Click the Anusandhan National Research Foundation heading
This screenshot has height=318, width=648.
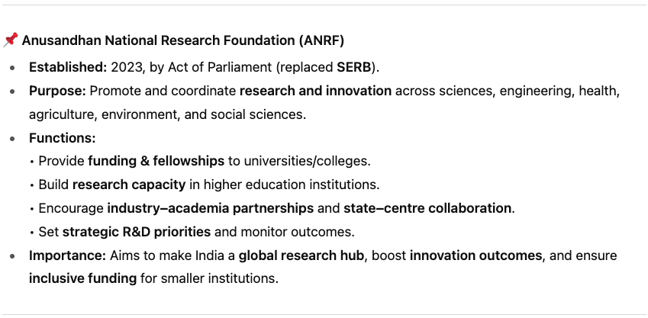[x=182, y=41]
